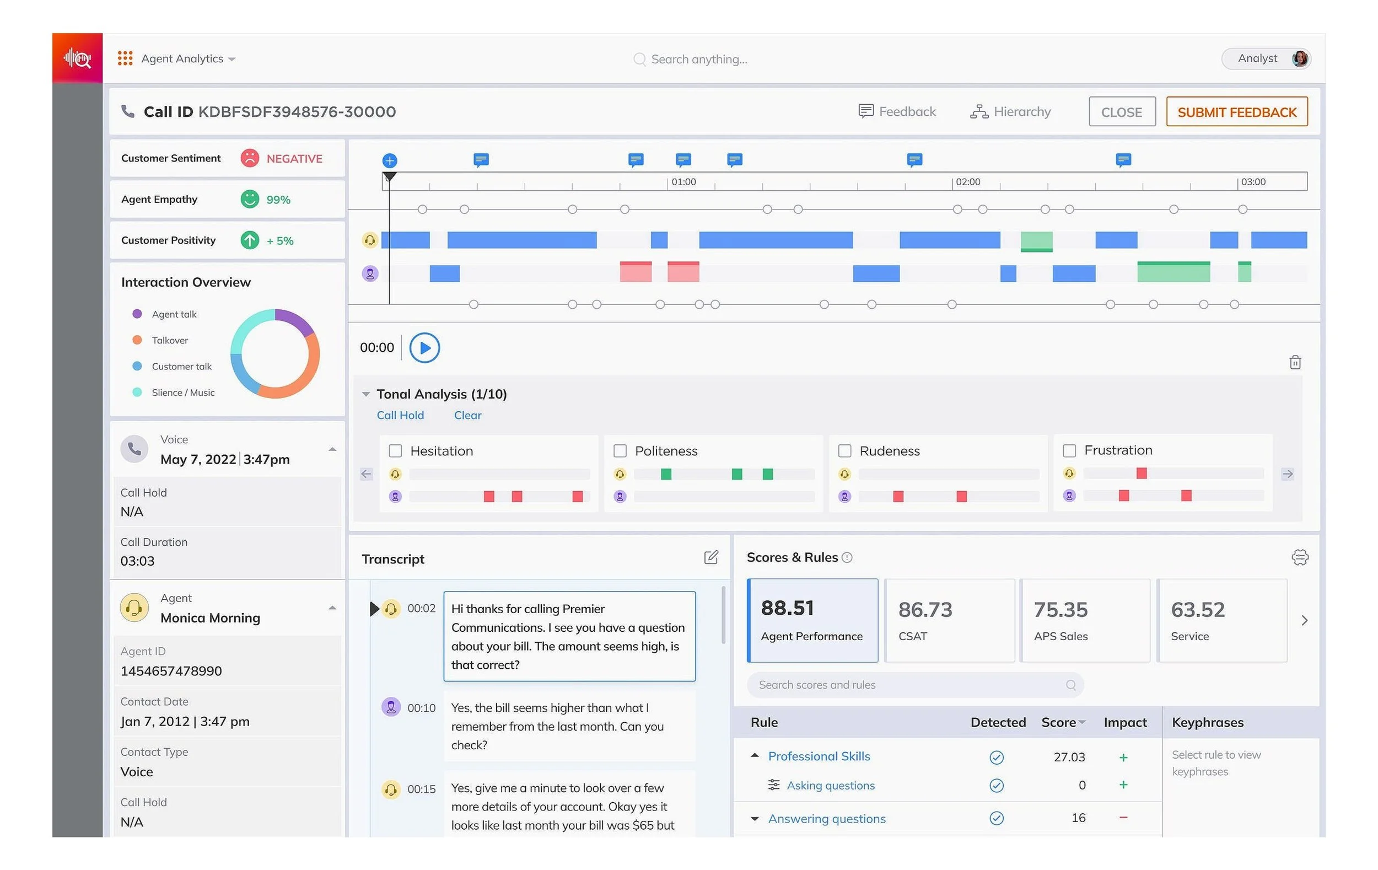Click the Scores & Rules settings icon

pyautogui.click(x=1300, y=557)
